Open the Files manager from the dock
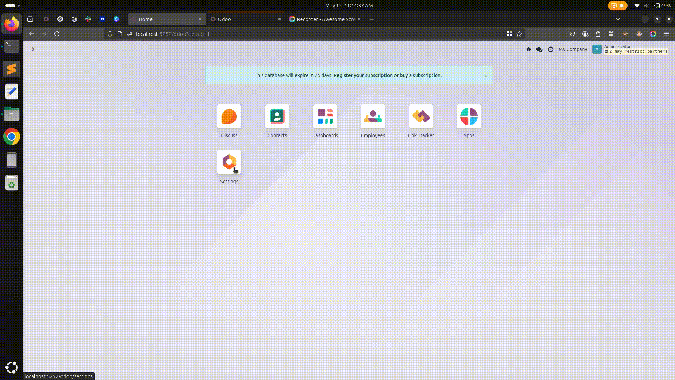675x380 pixels. [x=12, y=114]
